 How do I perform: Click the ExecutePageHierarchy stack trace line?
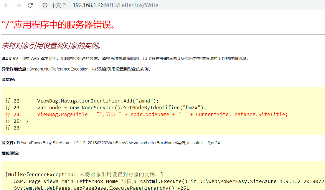pos(101,188)
